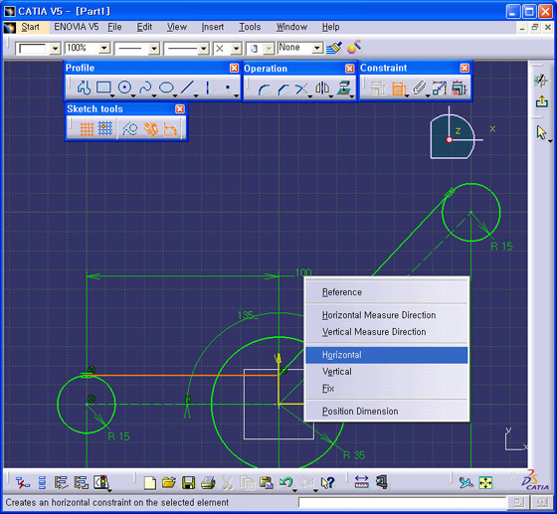
Task: Toggle the Grid display in Sketch tools
Action: point(87,129)
